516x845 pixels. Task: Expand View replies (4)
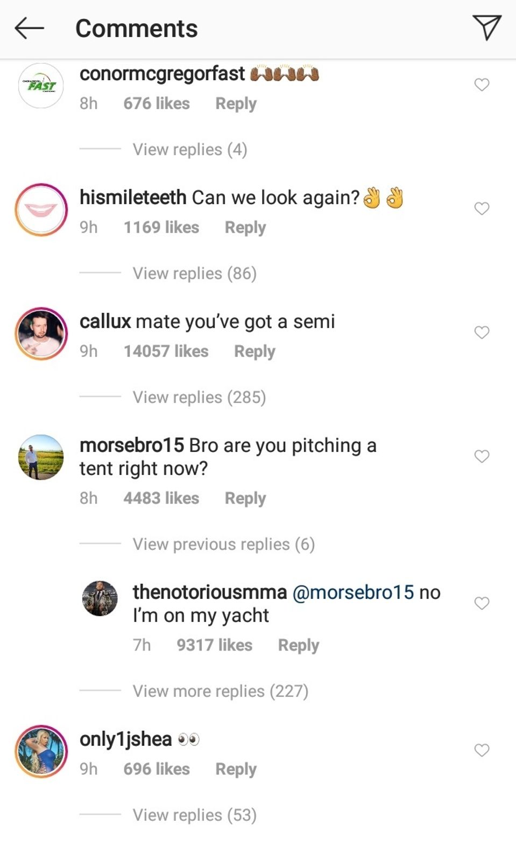[x=189, y=150]
